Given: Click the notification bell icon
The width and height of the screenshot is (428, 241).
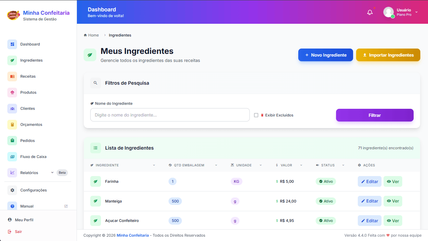Looking at the screenshot, I should 370,12.
